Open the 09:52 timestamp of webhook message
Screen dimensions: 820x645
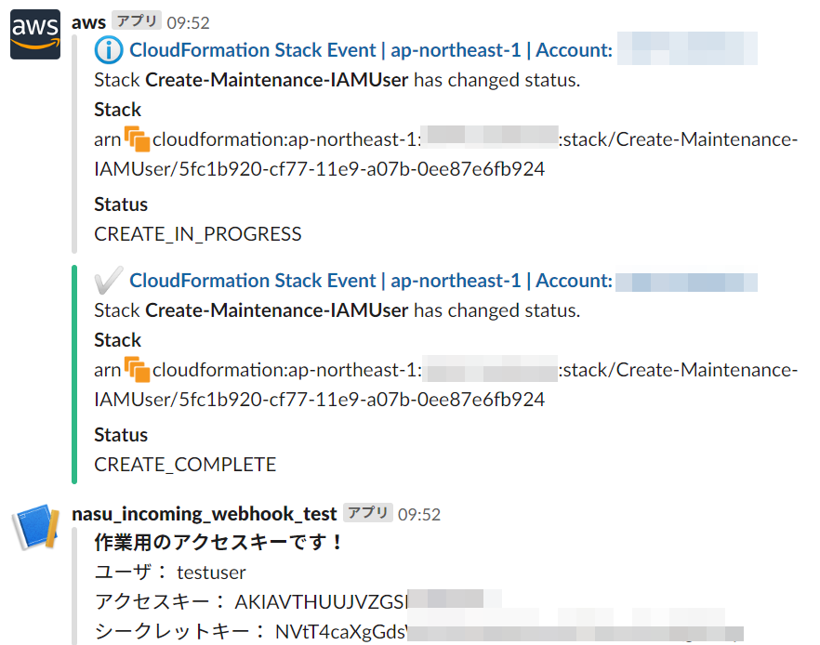(x=419, y=515)
